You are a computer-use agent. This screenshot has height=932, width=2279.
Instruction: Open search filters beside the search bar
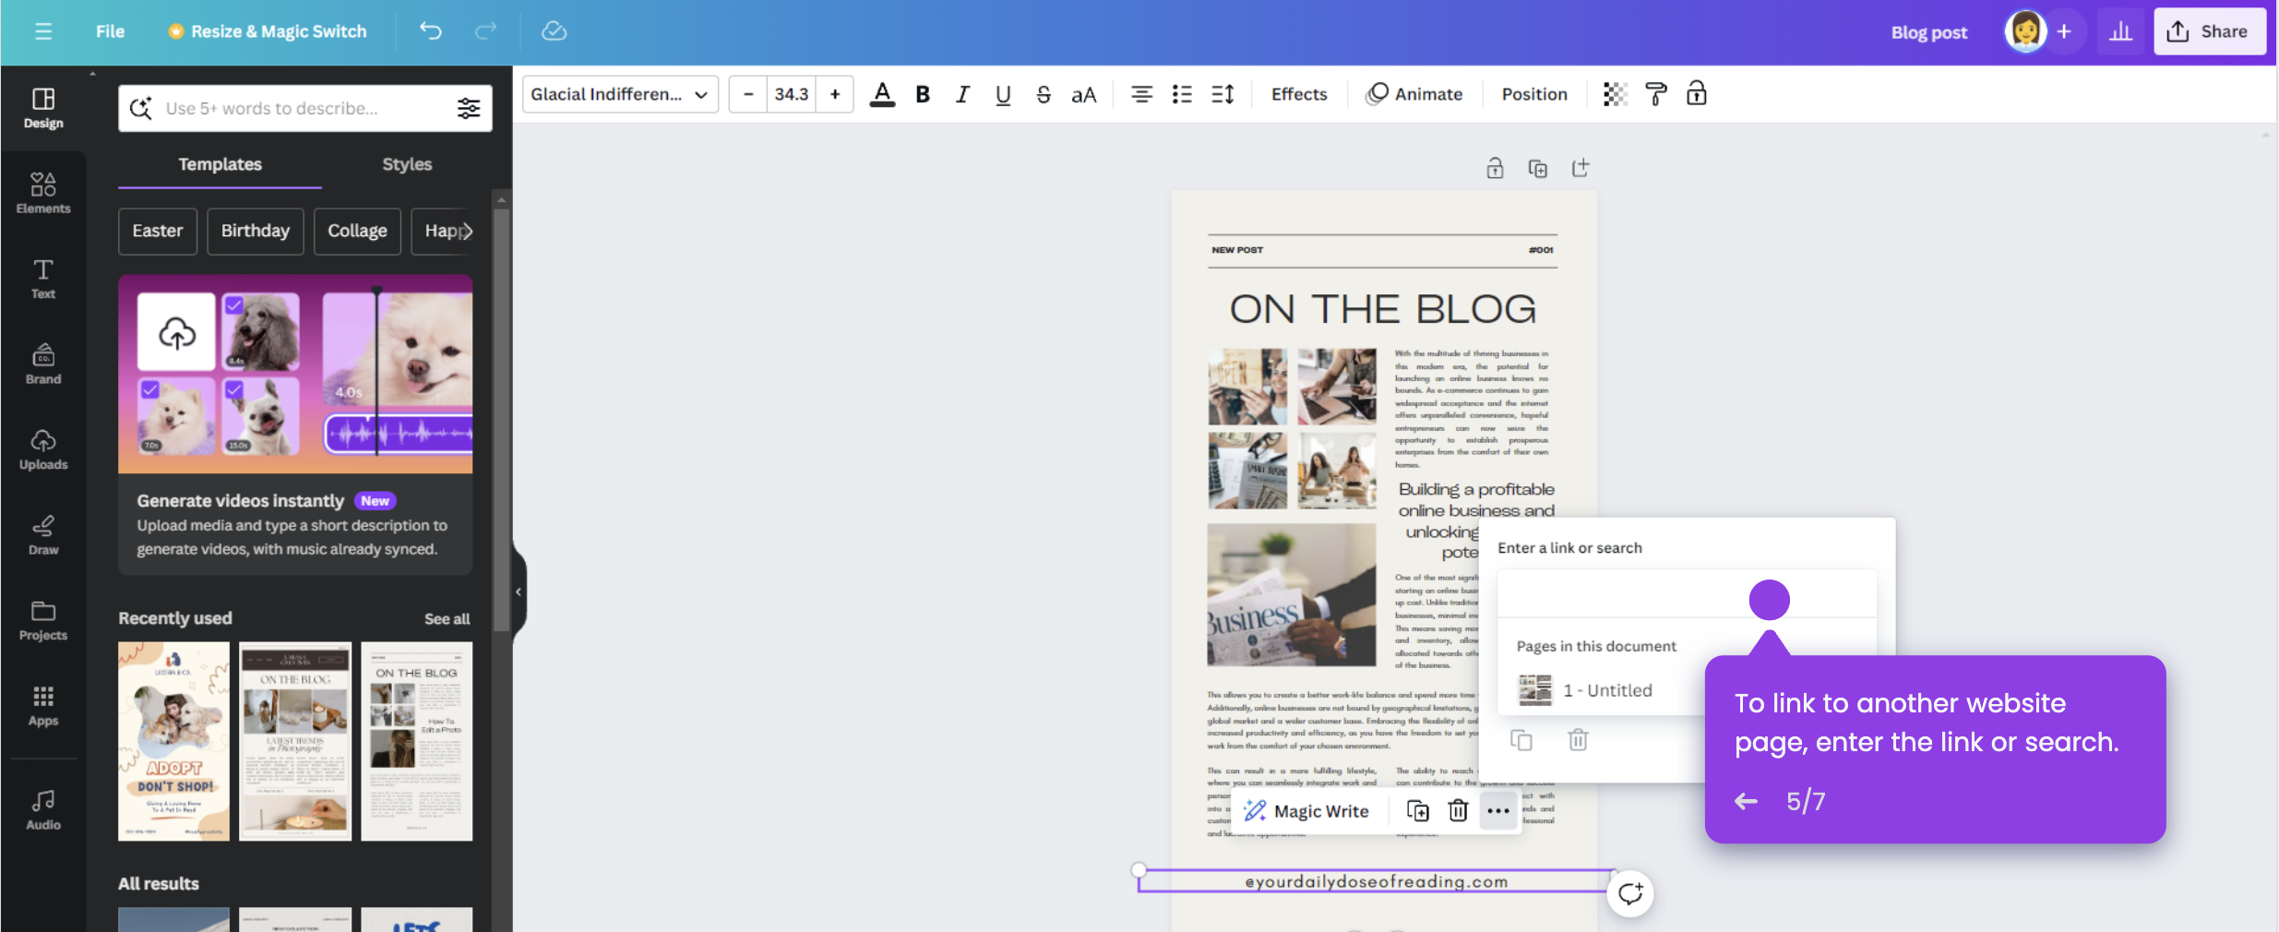pos(469,108)
